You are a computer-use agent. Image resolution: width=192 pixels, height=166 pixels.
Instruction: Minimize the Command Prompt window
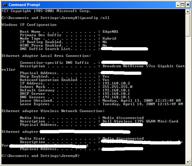(x=178, y=5)
